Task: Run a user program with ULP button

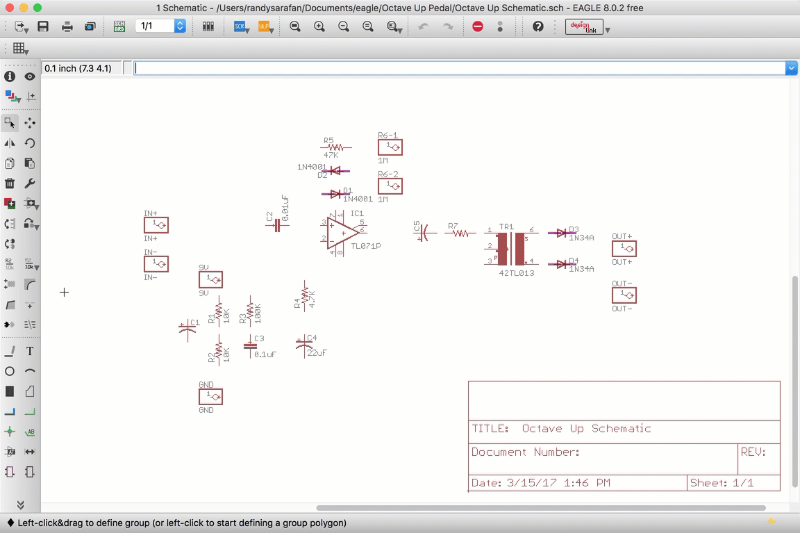Action: [x=265, y=26]
